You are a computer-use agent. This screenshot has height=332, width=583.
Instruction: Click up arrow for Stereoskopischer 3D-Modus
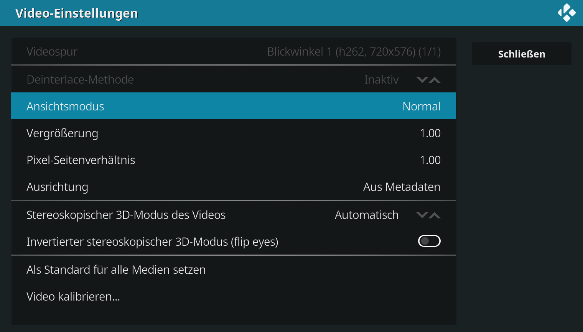(435, 215)
